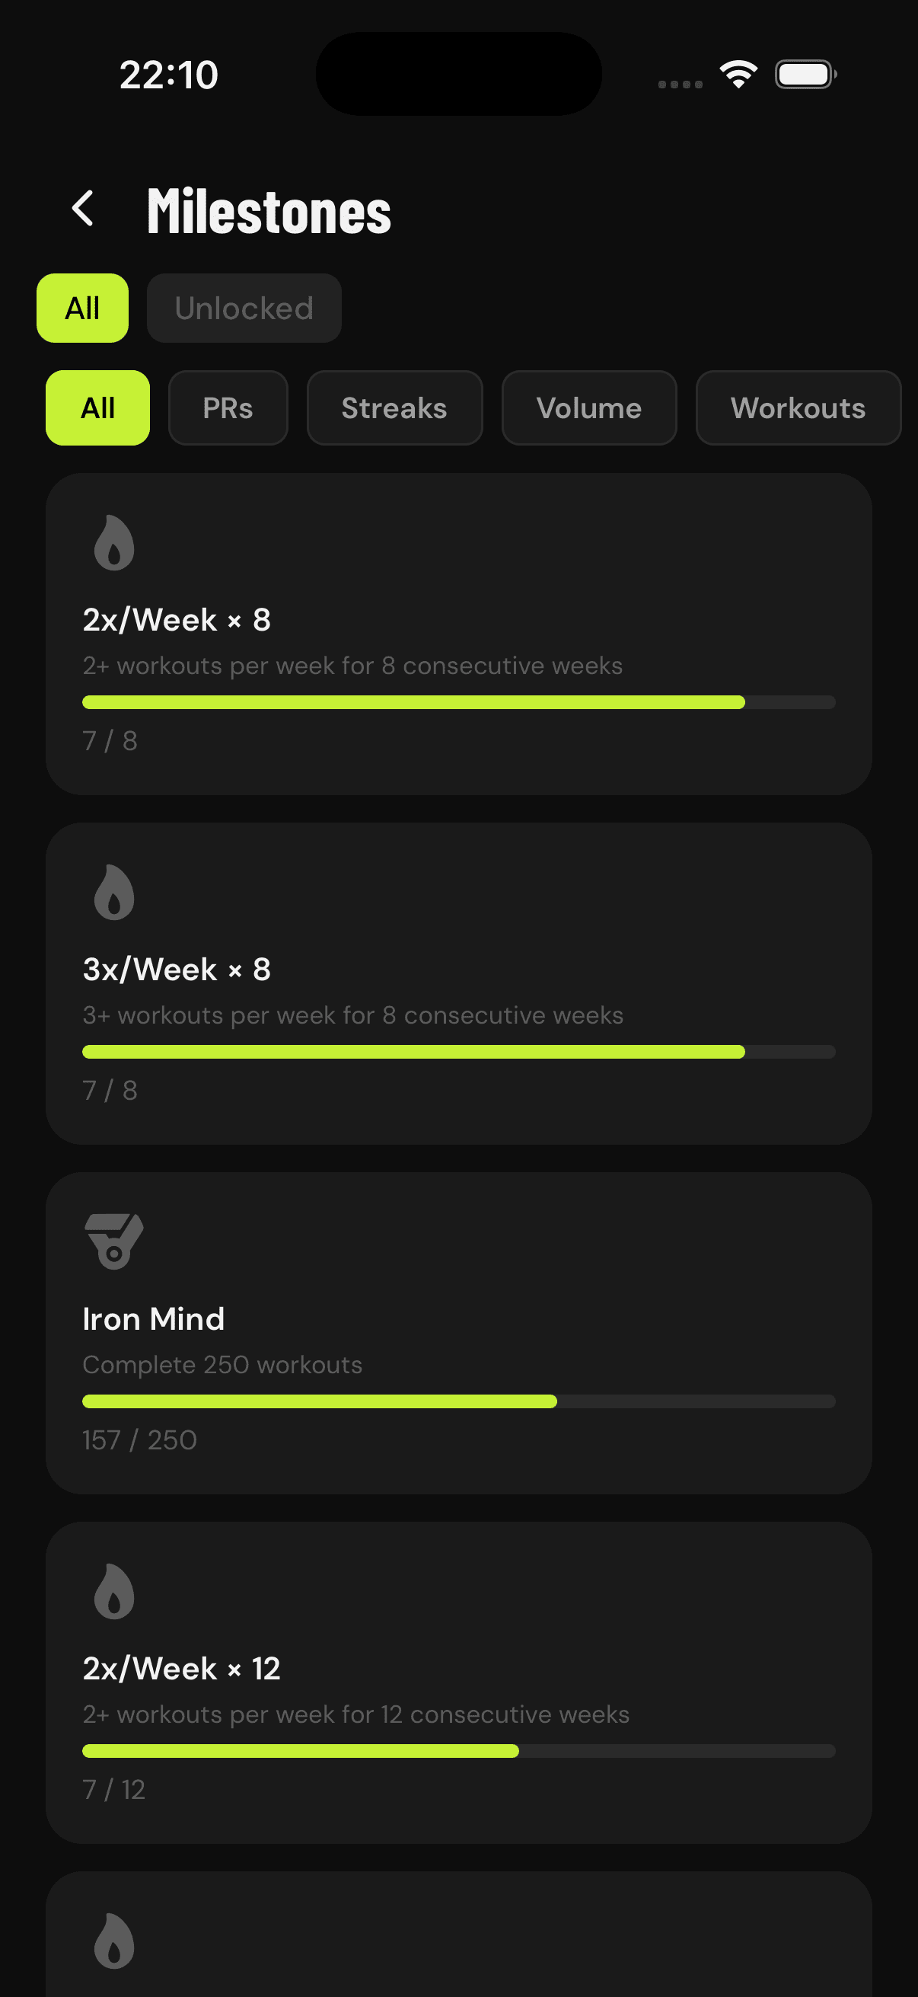Screen dimensions: 918x1997
Task: Tap the 2x/Week × 8 card to expand details
Action: pos(458,636)
